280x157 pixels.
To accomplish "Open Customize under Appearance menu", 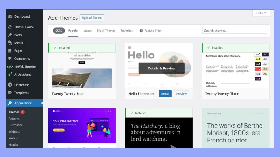I will point(16,125).
